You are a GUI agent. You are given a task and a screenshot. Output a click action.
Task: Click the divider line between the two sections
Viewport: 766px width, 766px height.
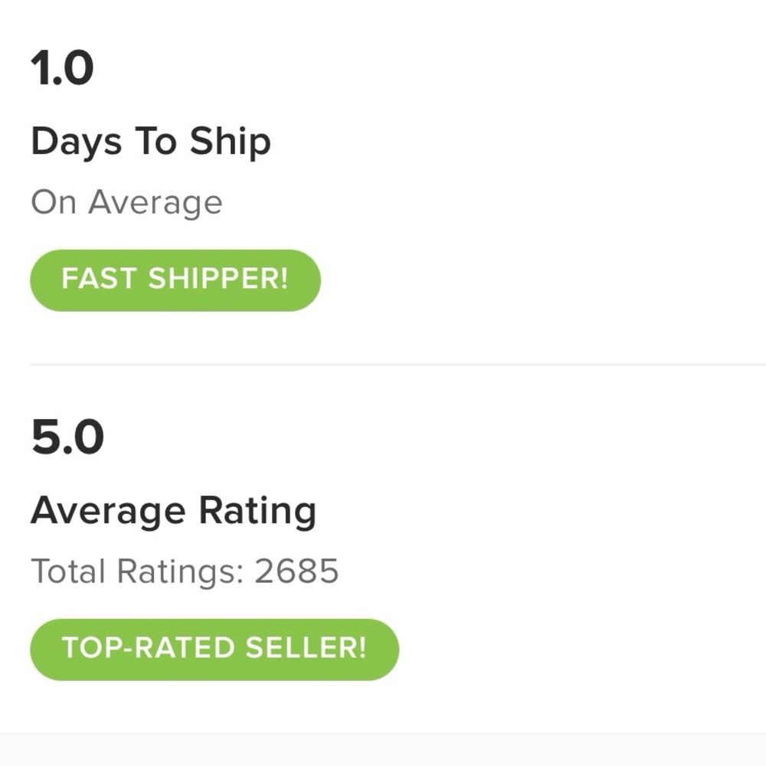[398, 364]
